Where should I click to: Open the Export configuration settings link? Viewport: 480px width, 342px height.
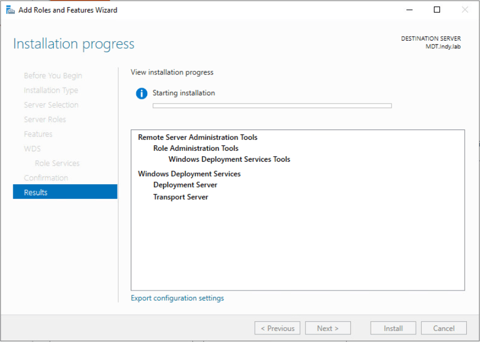(177, 298)
